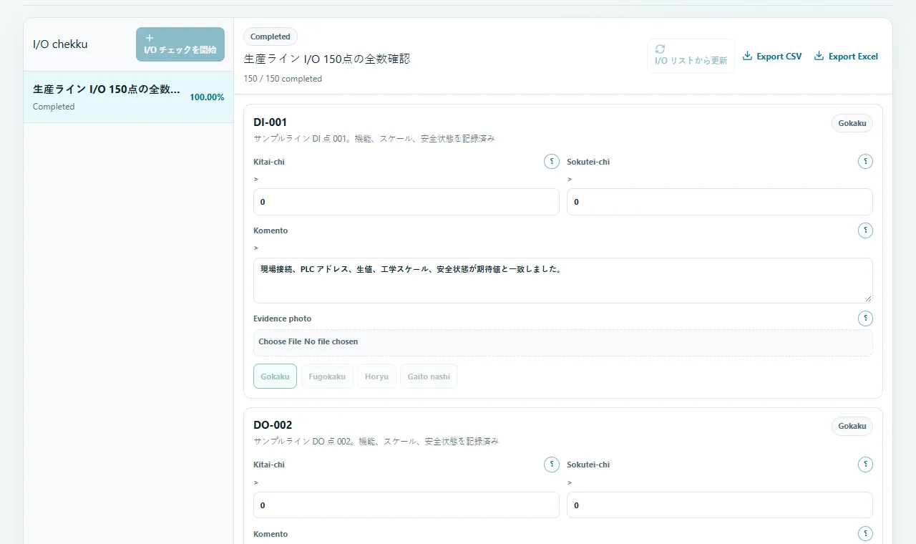Image resolution: width=916 pixels, height=544 pixels.
Task: Click the Gokaku badge in DO-002 header
Action: pyautogui.click(x=852, y=426)
